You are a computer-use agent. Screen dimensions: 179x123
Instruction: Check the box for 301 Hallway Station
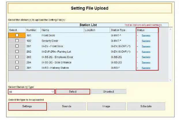pos(17,68)
